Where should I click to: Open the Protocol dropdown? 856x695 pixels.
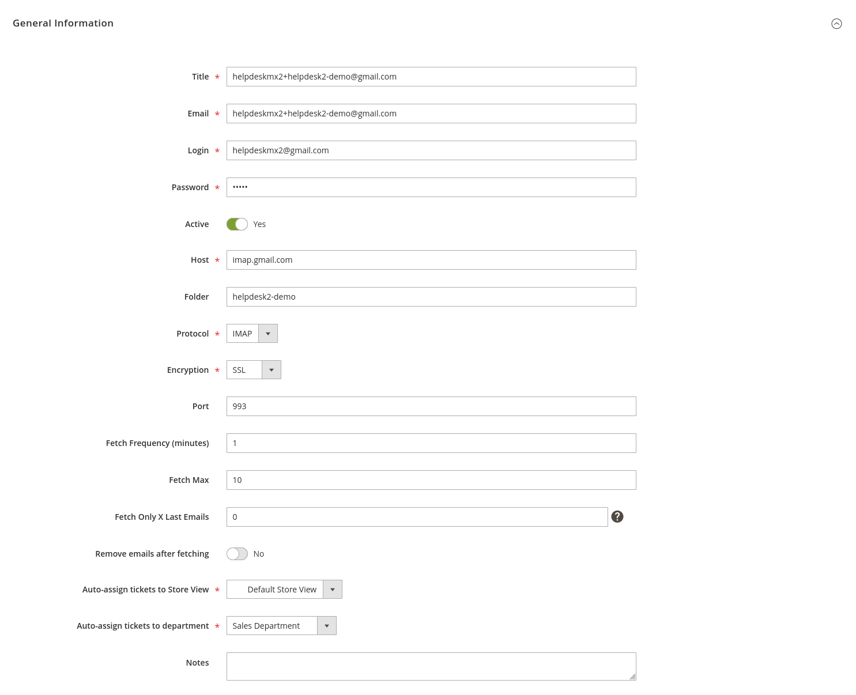(x=252, y=334)
